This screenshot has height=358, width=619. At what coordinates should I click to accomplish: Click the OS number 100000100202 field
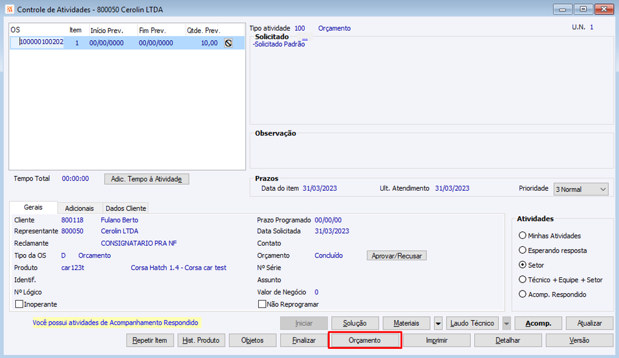click(41, 42)
